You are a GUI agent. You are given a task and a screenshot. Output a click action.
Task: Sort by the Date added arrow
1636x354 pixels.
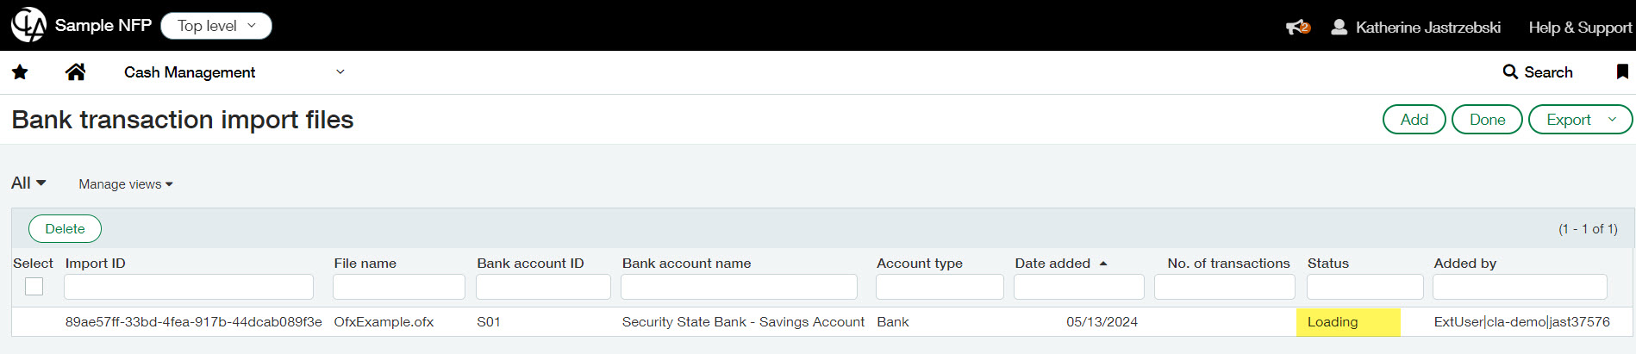click(1103, 264)
